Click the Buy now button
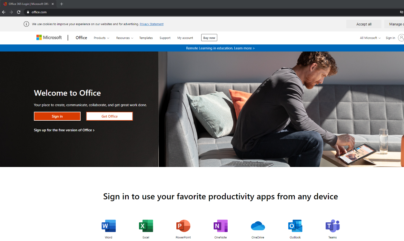 [x=209, y=38]
